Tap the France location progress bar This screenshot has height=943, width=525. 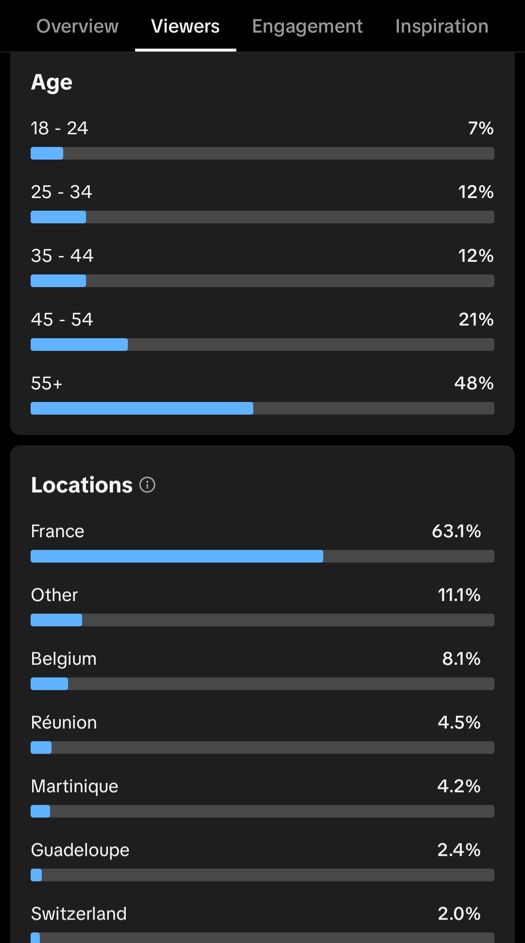262,556
